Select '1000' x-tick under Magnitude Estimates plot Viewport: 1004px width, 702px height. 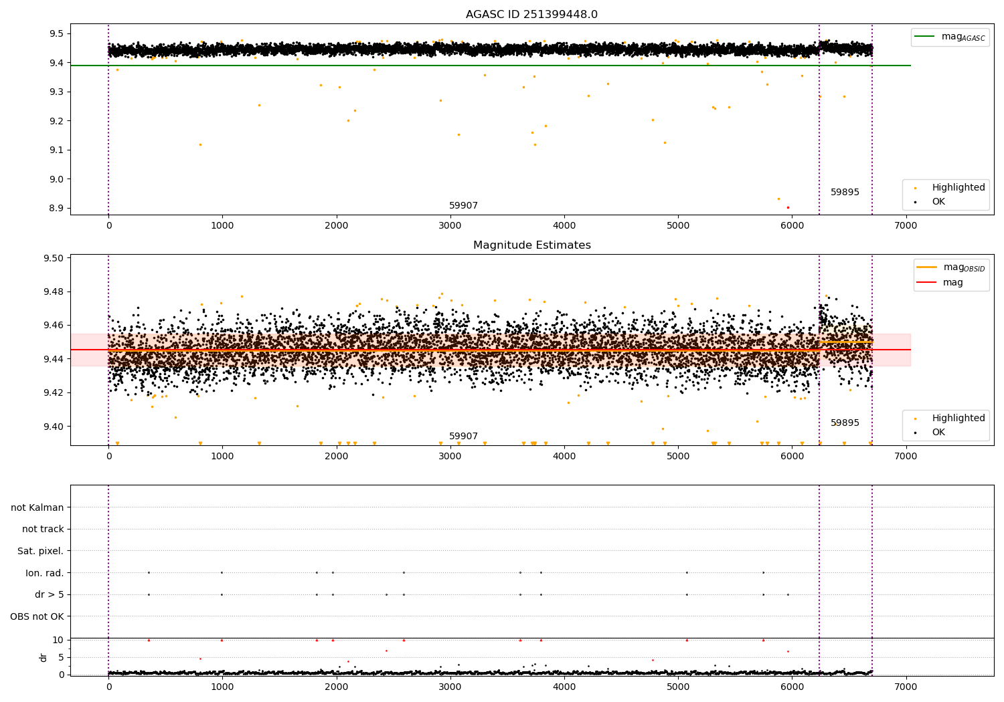(222, 457)
